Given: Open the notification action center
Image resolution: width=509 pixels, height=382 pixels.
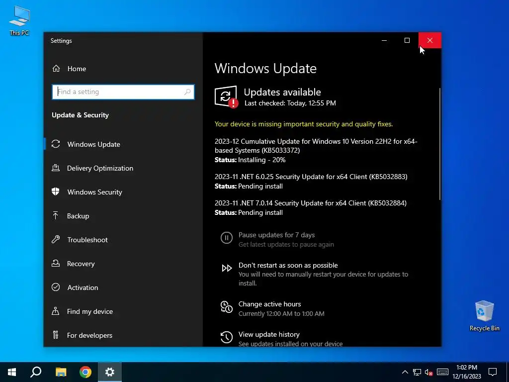Looking at the screenshot, I should pos(493,372).
